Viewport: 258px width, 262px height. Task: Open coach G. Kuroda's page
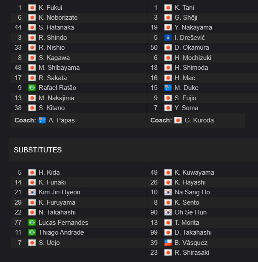(x=199, y=120)
